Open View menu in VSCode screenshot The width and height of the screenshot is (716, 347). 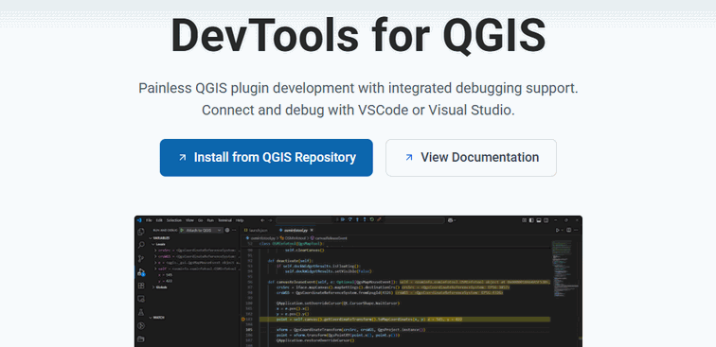coord(189,220)
